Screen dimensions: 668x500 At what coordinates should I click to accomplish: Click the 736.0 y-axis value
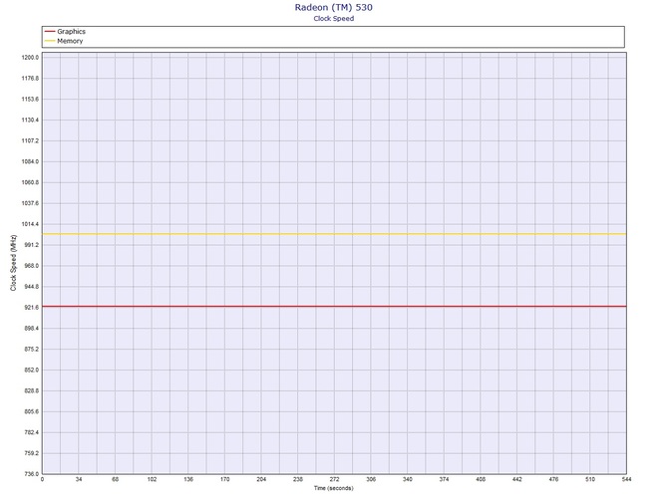click(x=31, y=474)
